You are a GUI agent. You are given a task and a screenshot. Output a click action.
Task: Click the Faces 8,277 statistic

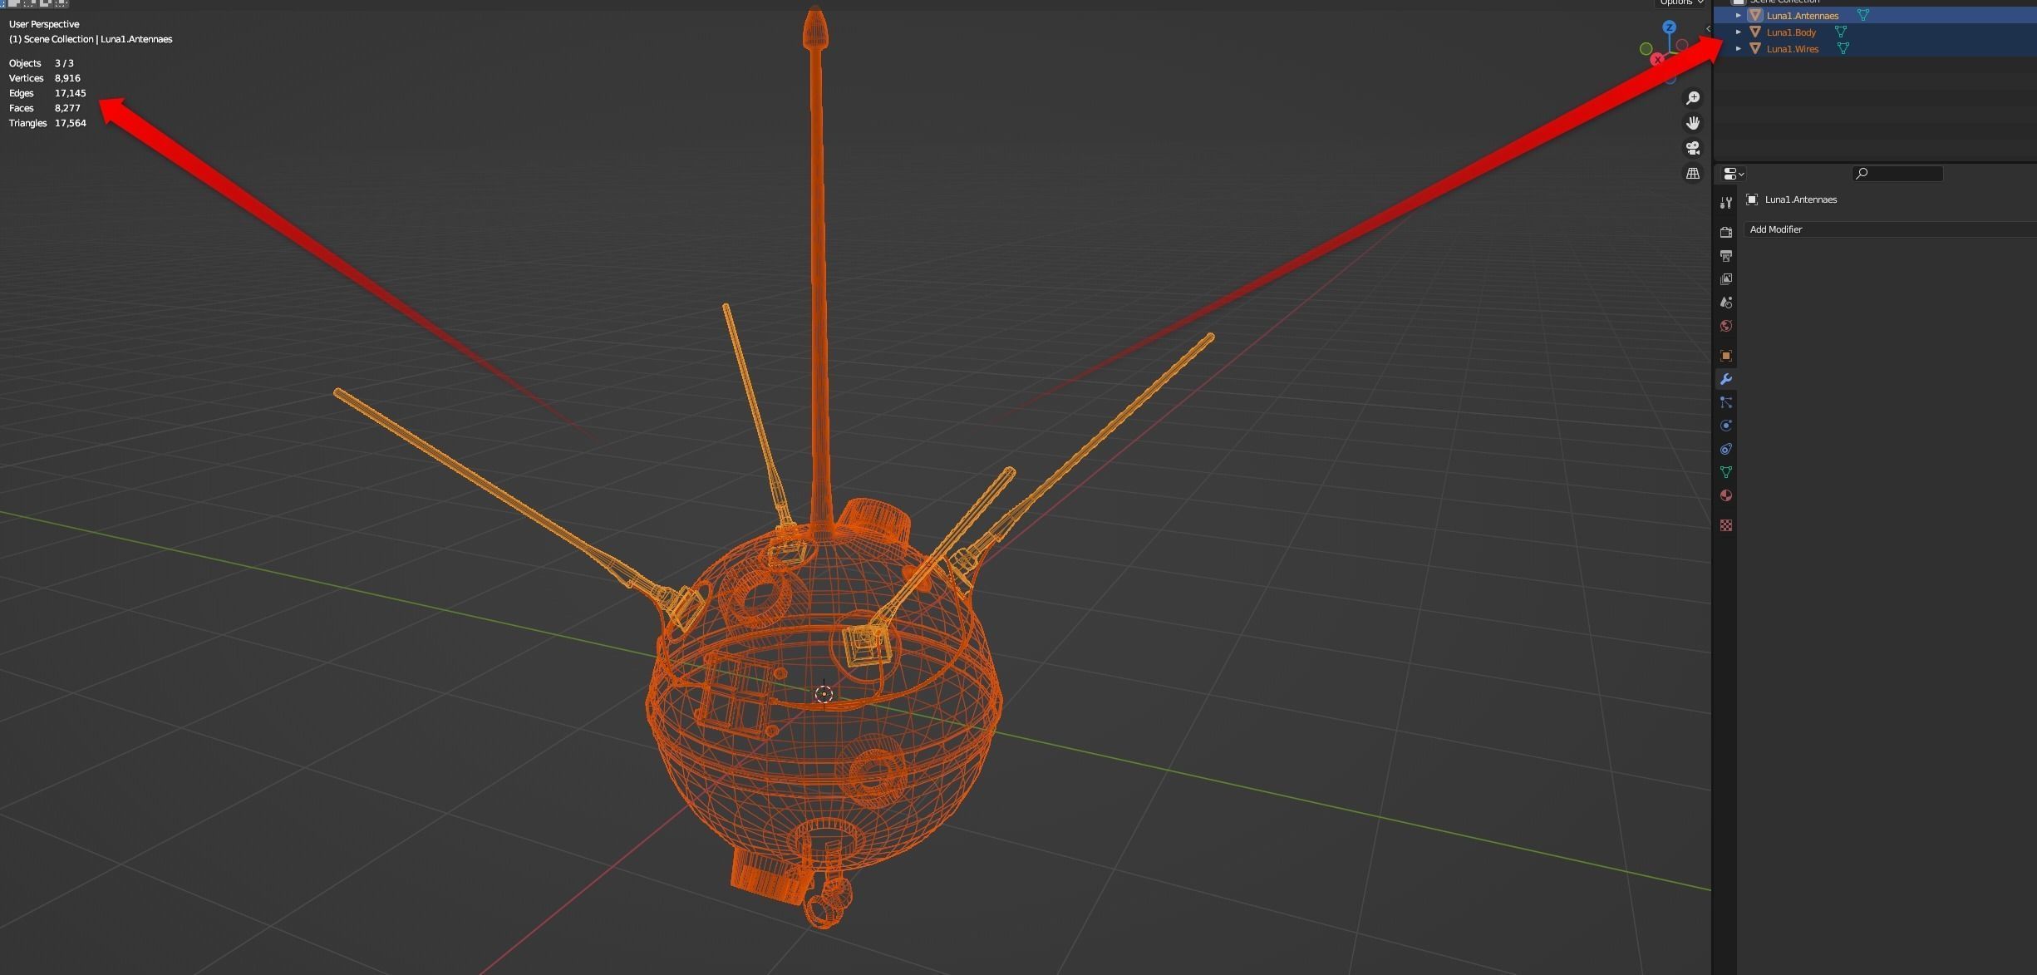tap(45, 108)
